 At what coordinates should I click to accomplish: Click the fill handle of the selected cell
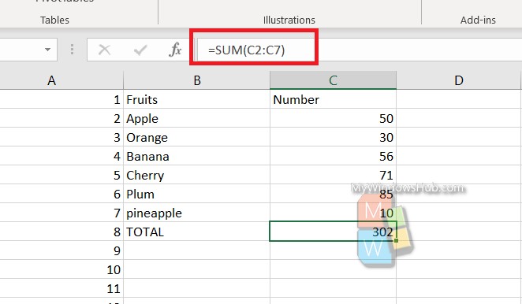pyautogui.click(x=396, y=240)
